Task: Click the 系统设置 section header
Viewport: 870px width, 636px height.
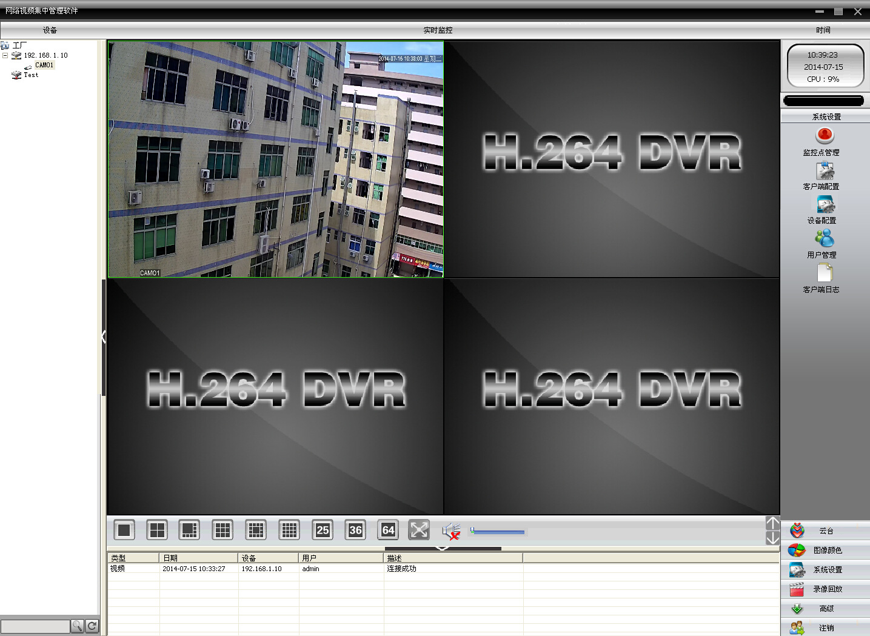Action: pos(826,117)
